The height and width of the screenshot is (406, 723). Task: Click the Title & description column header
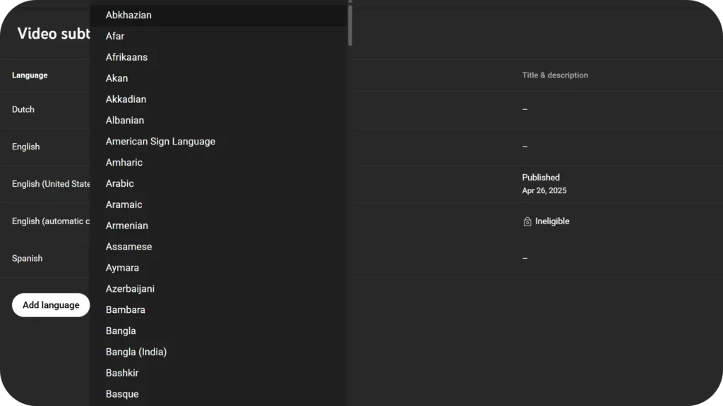[555, 75]
